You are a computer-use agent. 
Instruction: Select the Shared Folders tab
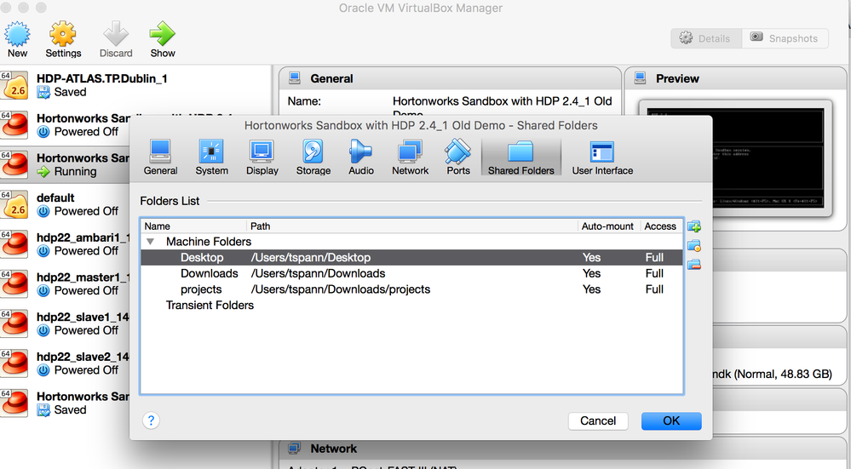[x=520, y=157]
